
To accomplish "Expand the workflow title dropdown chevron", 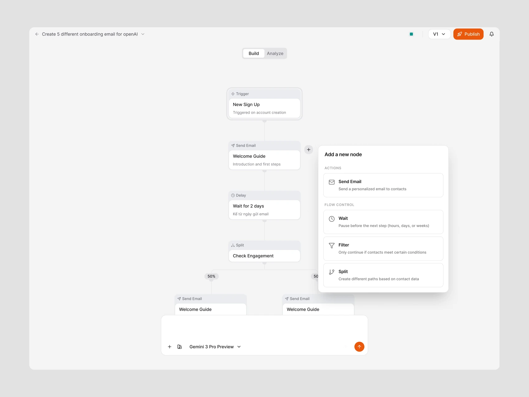I will click(x=143, y=34).
